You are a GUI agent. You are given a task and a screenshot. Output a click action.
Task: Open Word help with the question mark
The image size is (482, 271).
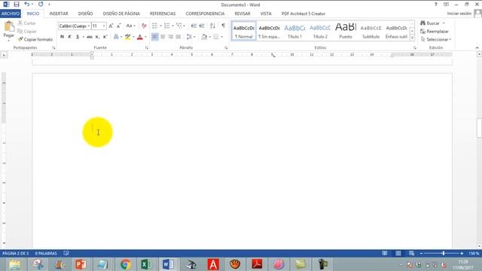[x=435, y=5]
